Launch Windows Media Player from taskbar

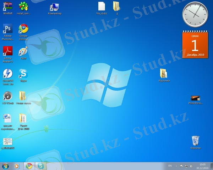17,166
